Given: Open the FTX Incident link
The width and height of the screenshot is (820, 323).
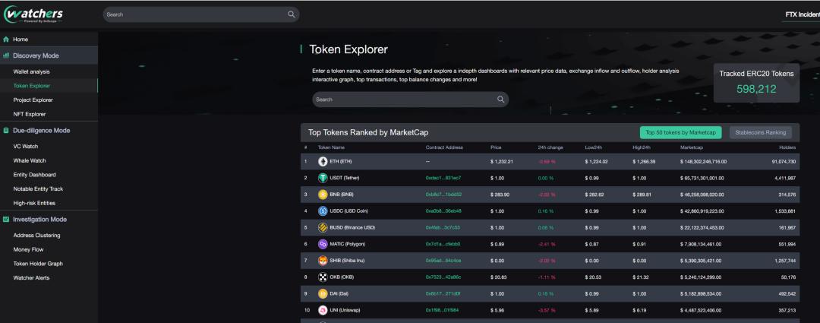Looking at the screenshot, I should coord(802,14).
